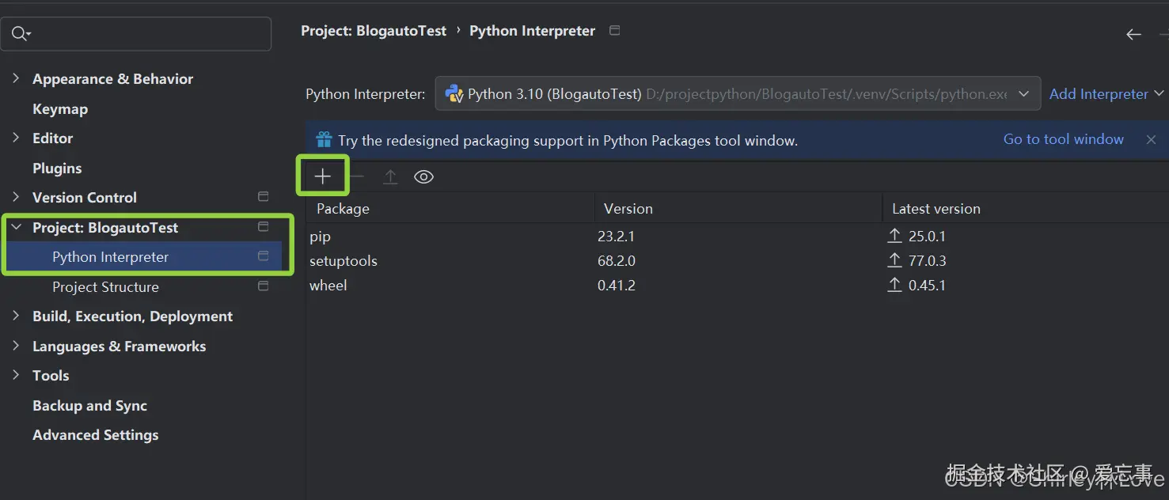Select the wheel package row
The image size is (1169, 500).
coord(328,285)
